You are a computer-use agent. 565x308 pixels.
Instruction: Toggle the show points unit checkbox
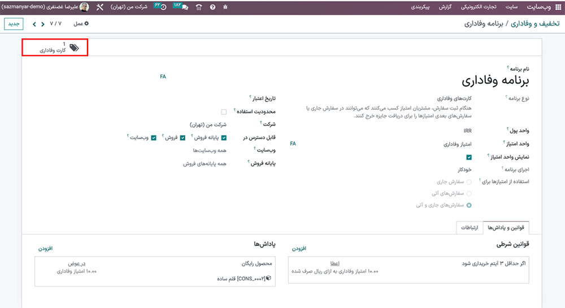469,158
